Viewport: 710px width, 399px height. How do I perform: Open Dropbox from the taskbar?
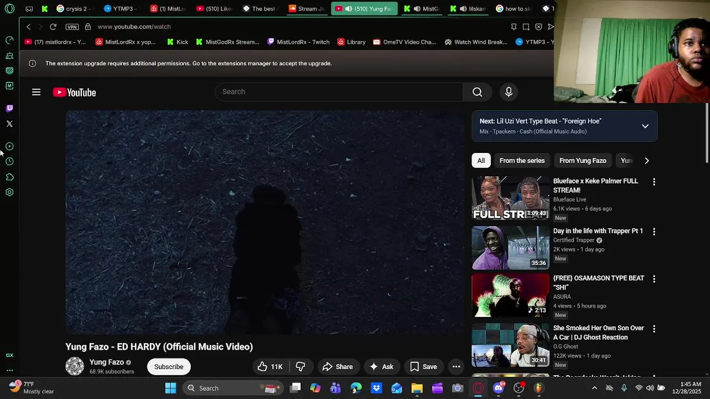tap(376, 388)
